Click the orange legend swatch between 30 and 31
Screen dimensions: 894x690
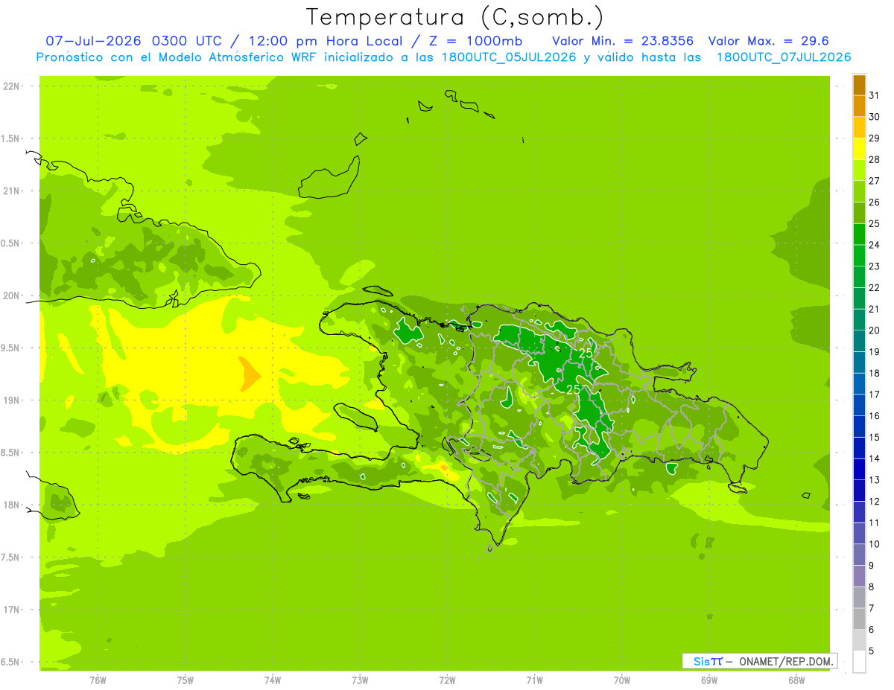tap(859, 106)
